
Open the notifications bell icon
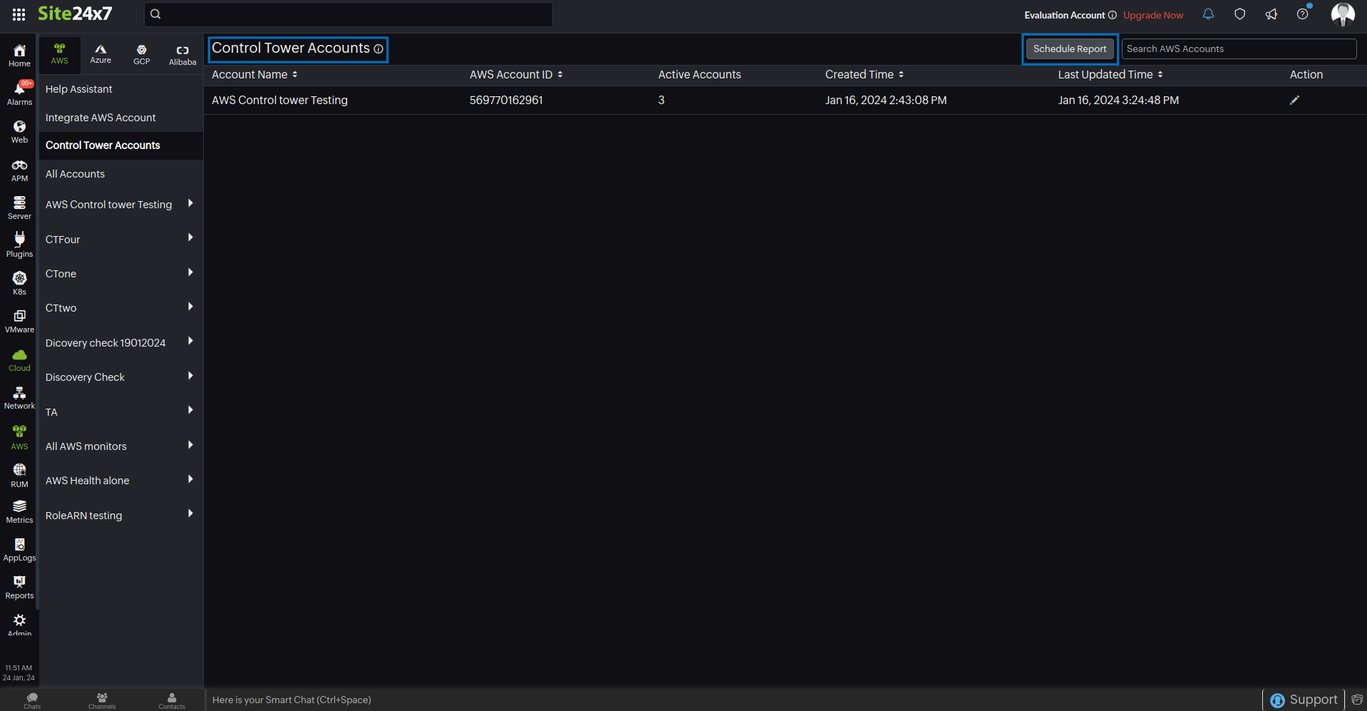click(1208, 14)
